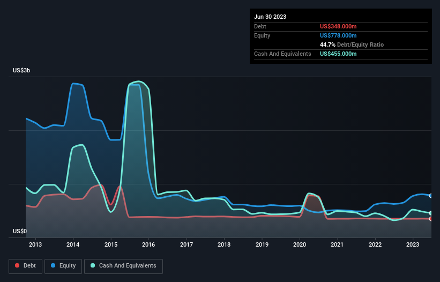Click the teal Cash endpoint marker

coord(431,213)
